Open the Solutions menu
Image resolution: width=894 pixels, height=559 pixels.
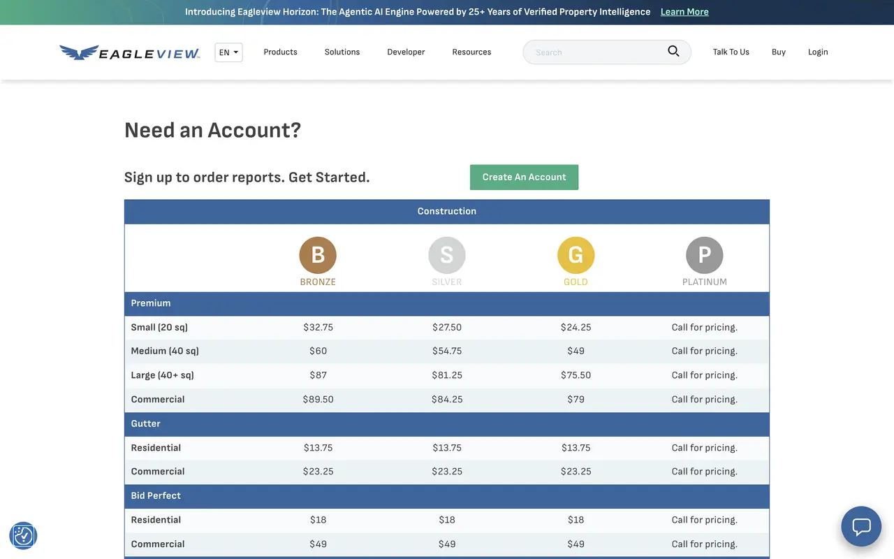[342, 52]
